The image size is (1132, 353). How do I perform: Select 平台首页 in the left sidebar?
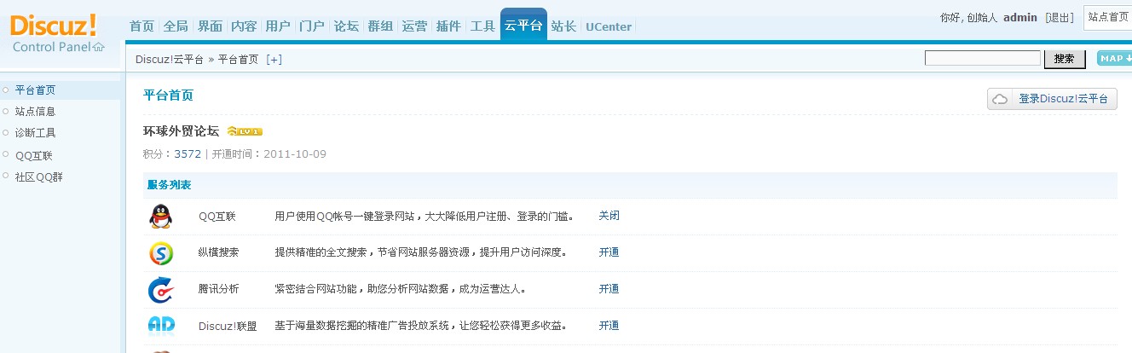[x=35, y=90]
